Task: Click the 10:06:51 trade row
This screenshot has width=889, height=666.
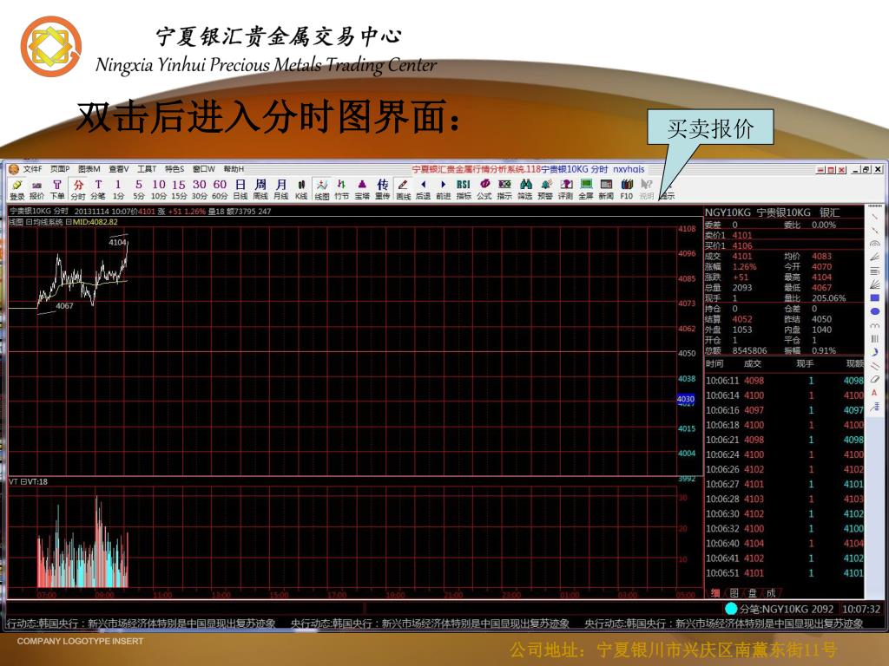Action: click(x=785, y=572)
